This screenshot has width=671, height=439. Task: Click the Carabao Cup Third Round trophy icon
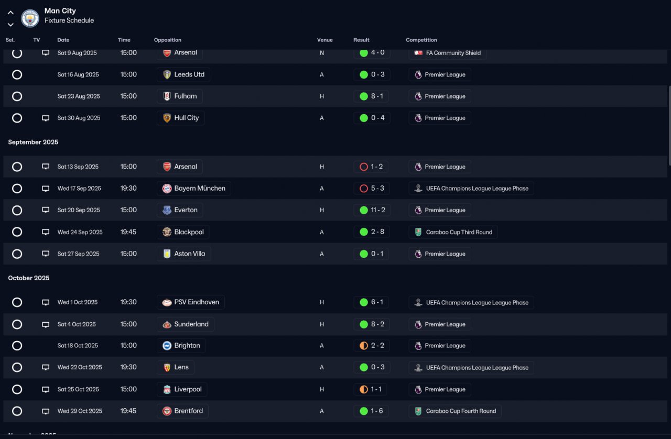click(x=418, y=232)
